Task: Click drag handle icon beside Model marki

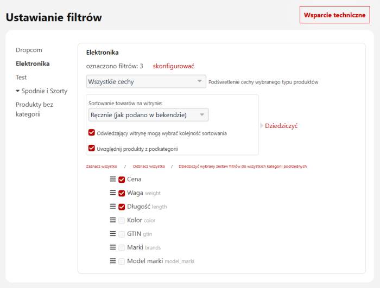Action: (113, 261)
